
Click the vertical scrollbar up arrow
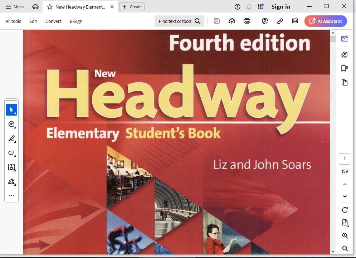click(333, 33)
